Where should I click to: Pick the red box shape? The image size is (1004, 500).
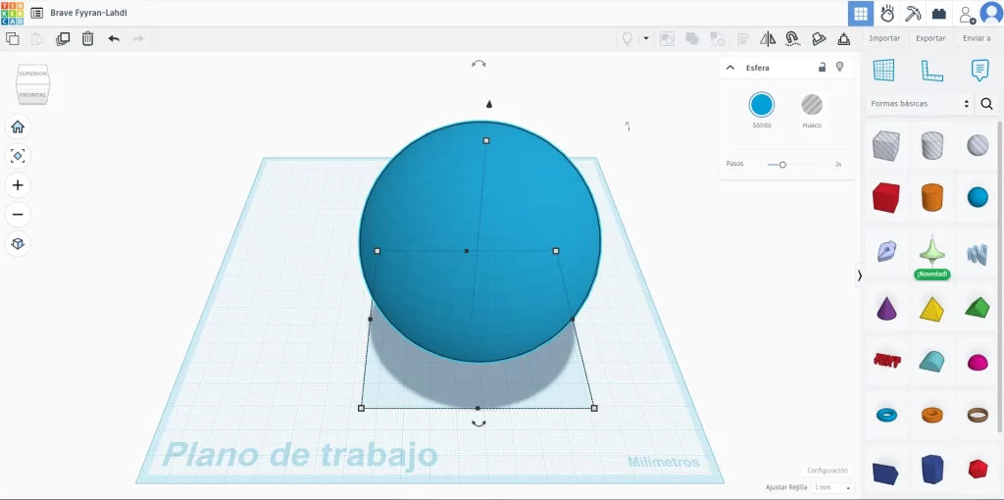tap(886, 197)
